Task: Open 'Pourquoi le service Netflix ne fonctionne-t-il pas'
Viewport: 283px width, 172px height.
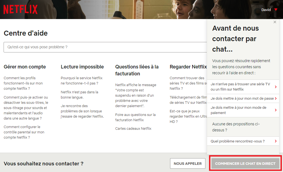Action: pos(81,81)
